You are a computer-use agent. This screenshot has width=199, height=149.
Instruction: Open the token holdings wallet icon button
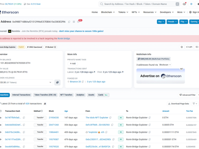[57, 82]
